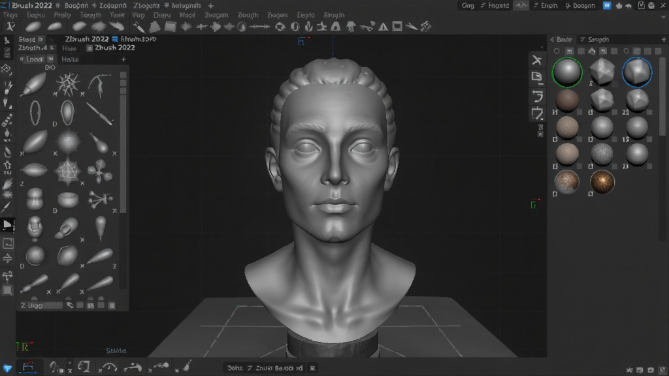Click the double-headed arrow tool icon

(x=259, y=27)
